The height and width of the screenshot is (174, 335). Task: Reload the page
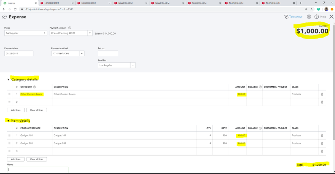coord(15,9)
